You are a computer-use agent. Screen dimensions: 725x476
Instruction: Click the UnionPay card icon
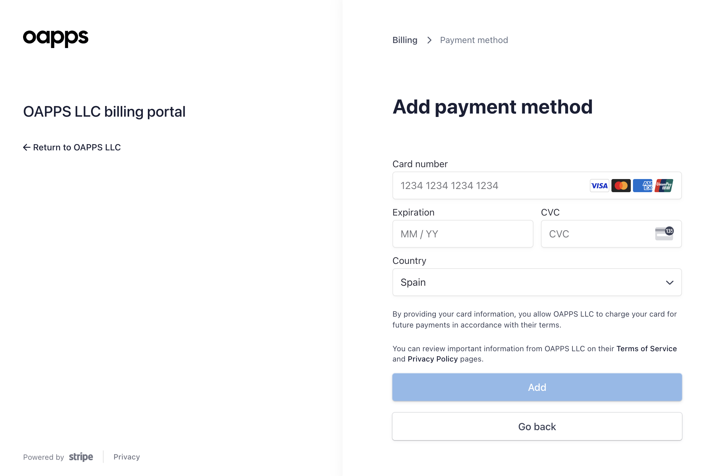(x=664, y=186)
